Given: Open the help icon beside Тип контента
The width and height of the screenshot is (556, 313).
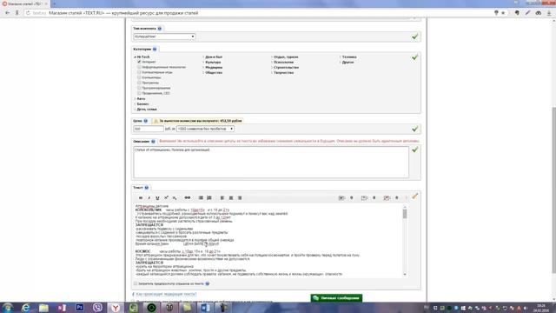Looking at the screenshot, I should [x=160, y=29].
